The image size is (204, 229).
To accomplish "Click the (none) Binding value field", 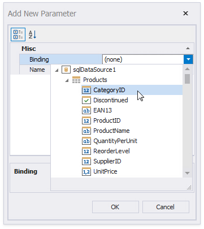I will [x=143, y=59].
